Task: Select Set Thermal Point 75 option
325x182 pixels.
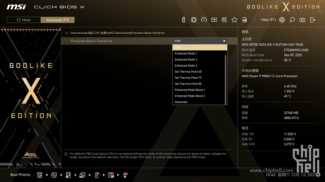Action: pyautogui.click(x=188, y=78)
